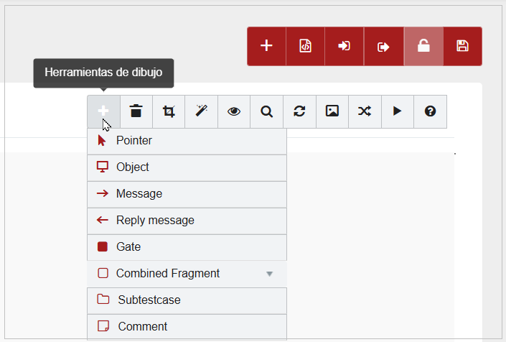Expand the Combined Fragment submenu arrow
Viewport: 506px width, 342px height.
[270, 274]
